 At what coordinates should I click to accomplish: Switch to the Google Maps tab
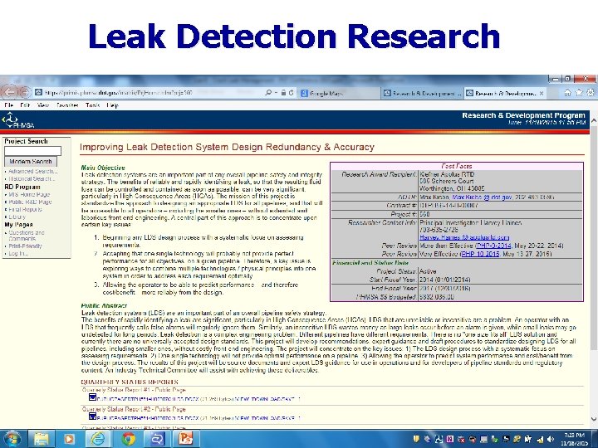click(340, 93)
